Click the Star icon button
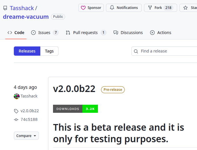This screenshot has width=197, height=150. (186, 8)
